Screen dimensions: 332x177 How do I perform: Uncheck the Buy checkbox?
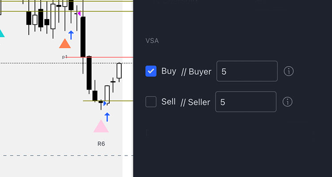[x=151, y=71]
